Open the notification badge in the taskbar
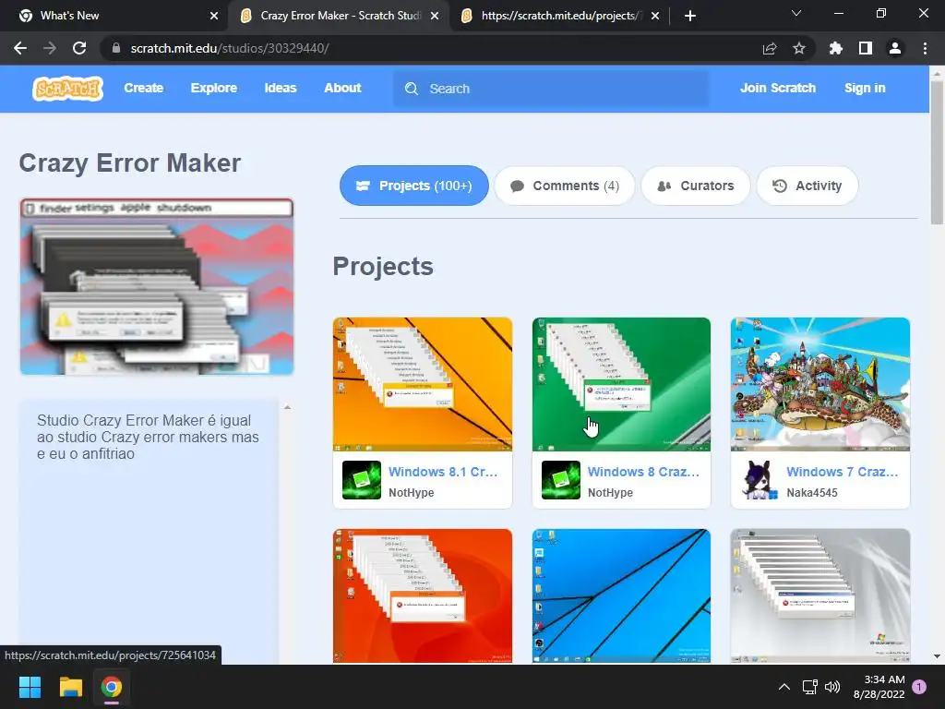 (919, 687)
